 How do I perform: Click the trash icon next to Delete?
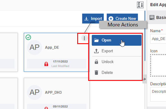tap(96, 72)
